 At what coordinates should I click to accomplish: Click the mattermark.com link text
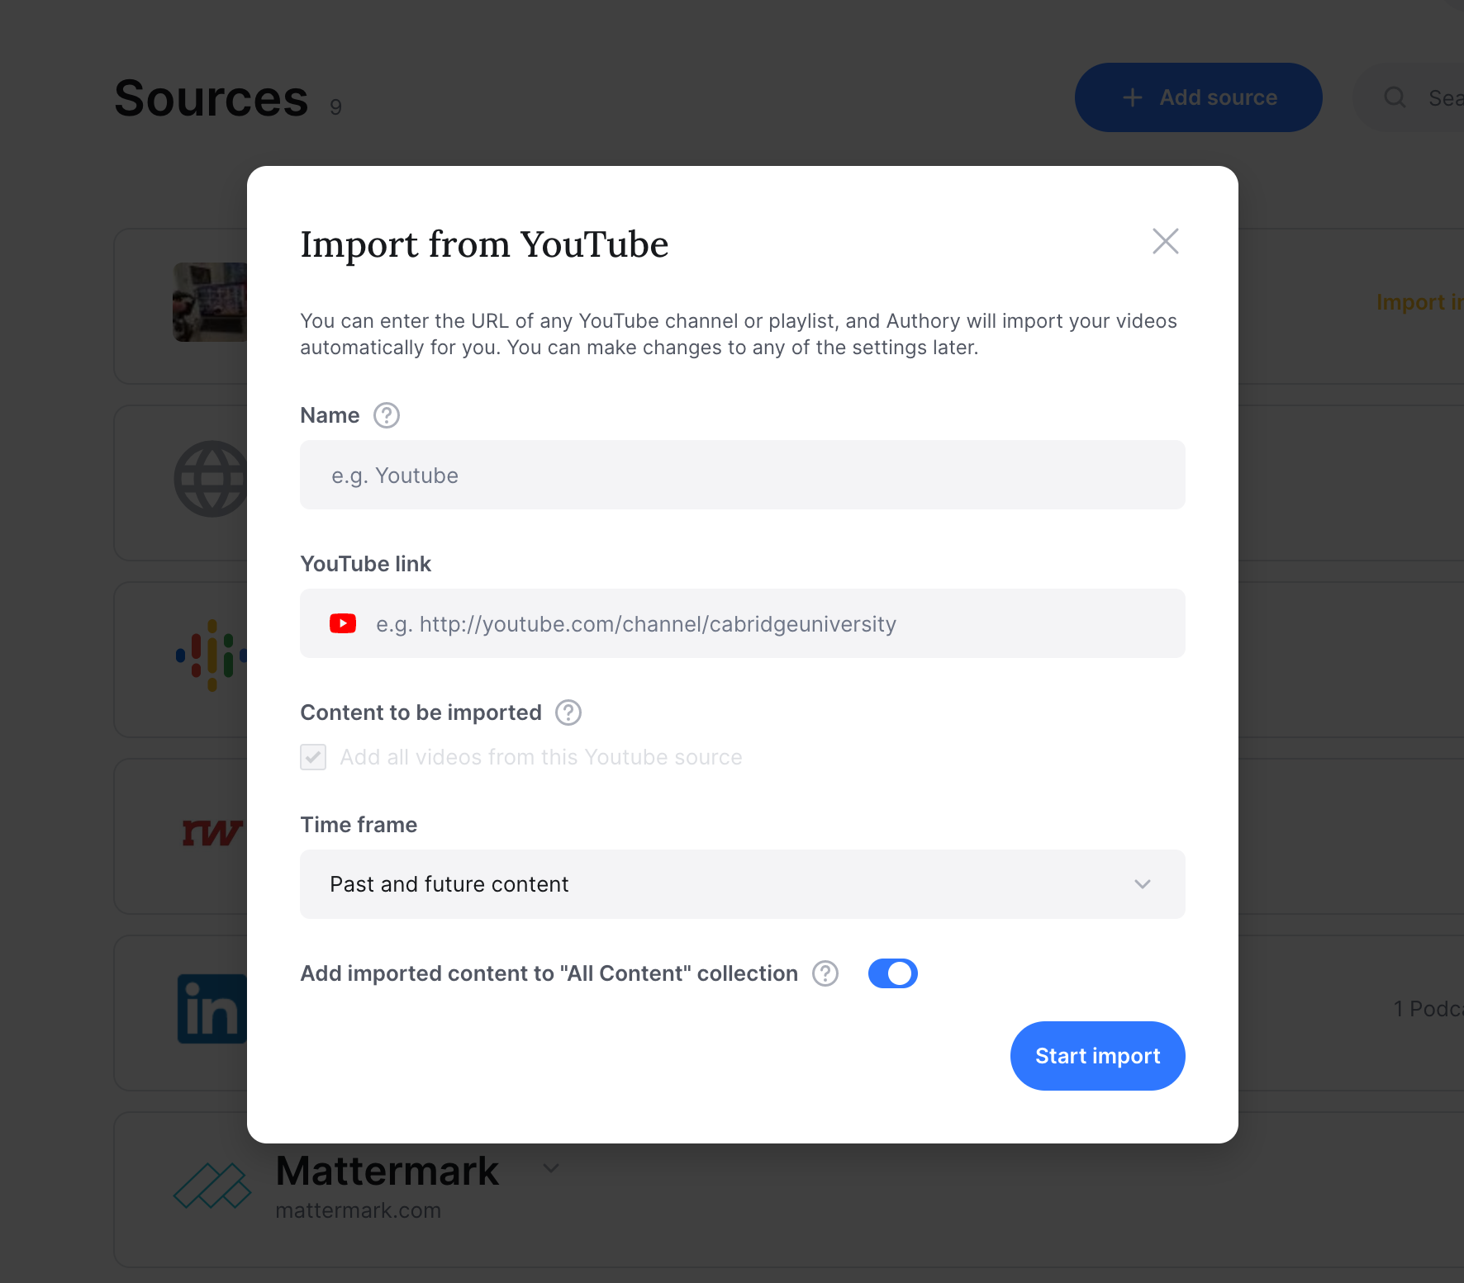359,1210
